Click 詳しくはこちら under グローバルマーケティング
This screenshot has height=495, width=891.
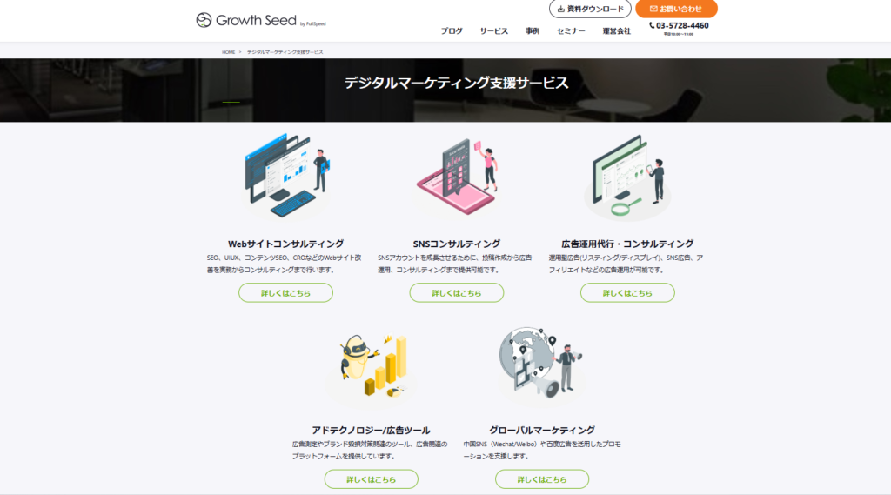[541, 479]
